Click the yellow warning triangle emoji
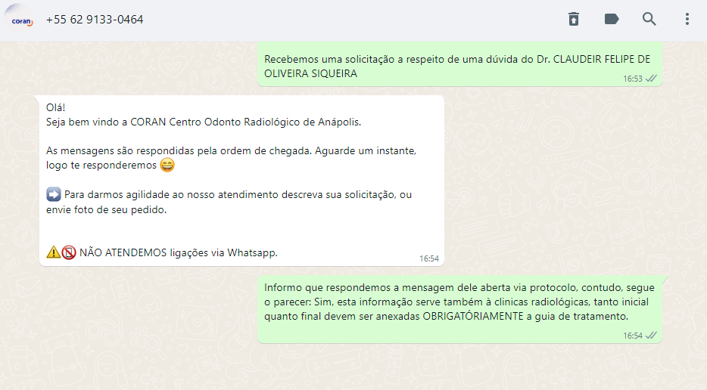The width and height of the screenshot is (707, 390). point(53,252)
